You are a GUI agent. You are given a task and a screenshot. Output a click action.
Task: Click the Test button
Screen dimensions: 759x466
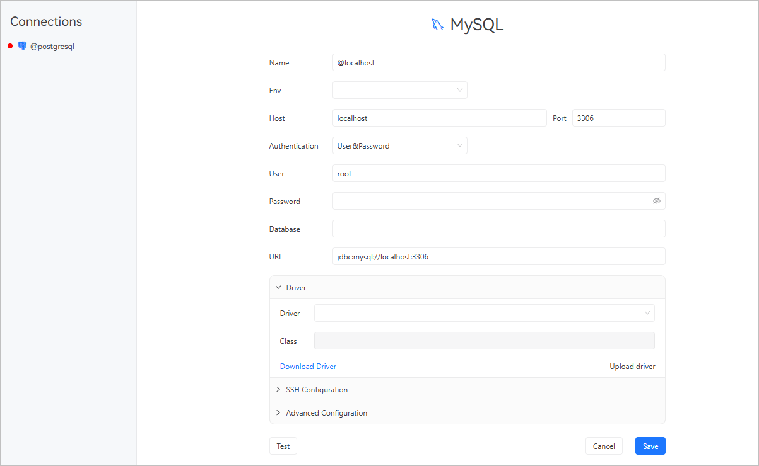tap(283, 446)
